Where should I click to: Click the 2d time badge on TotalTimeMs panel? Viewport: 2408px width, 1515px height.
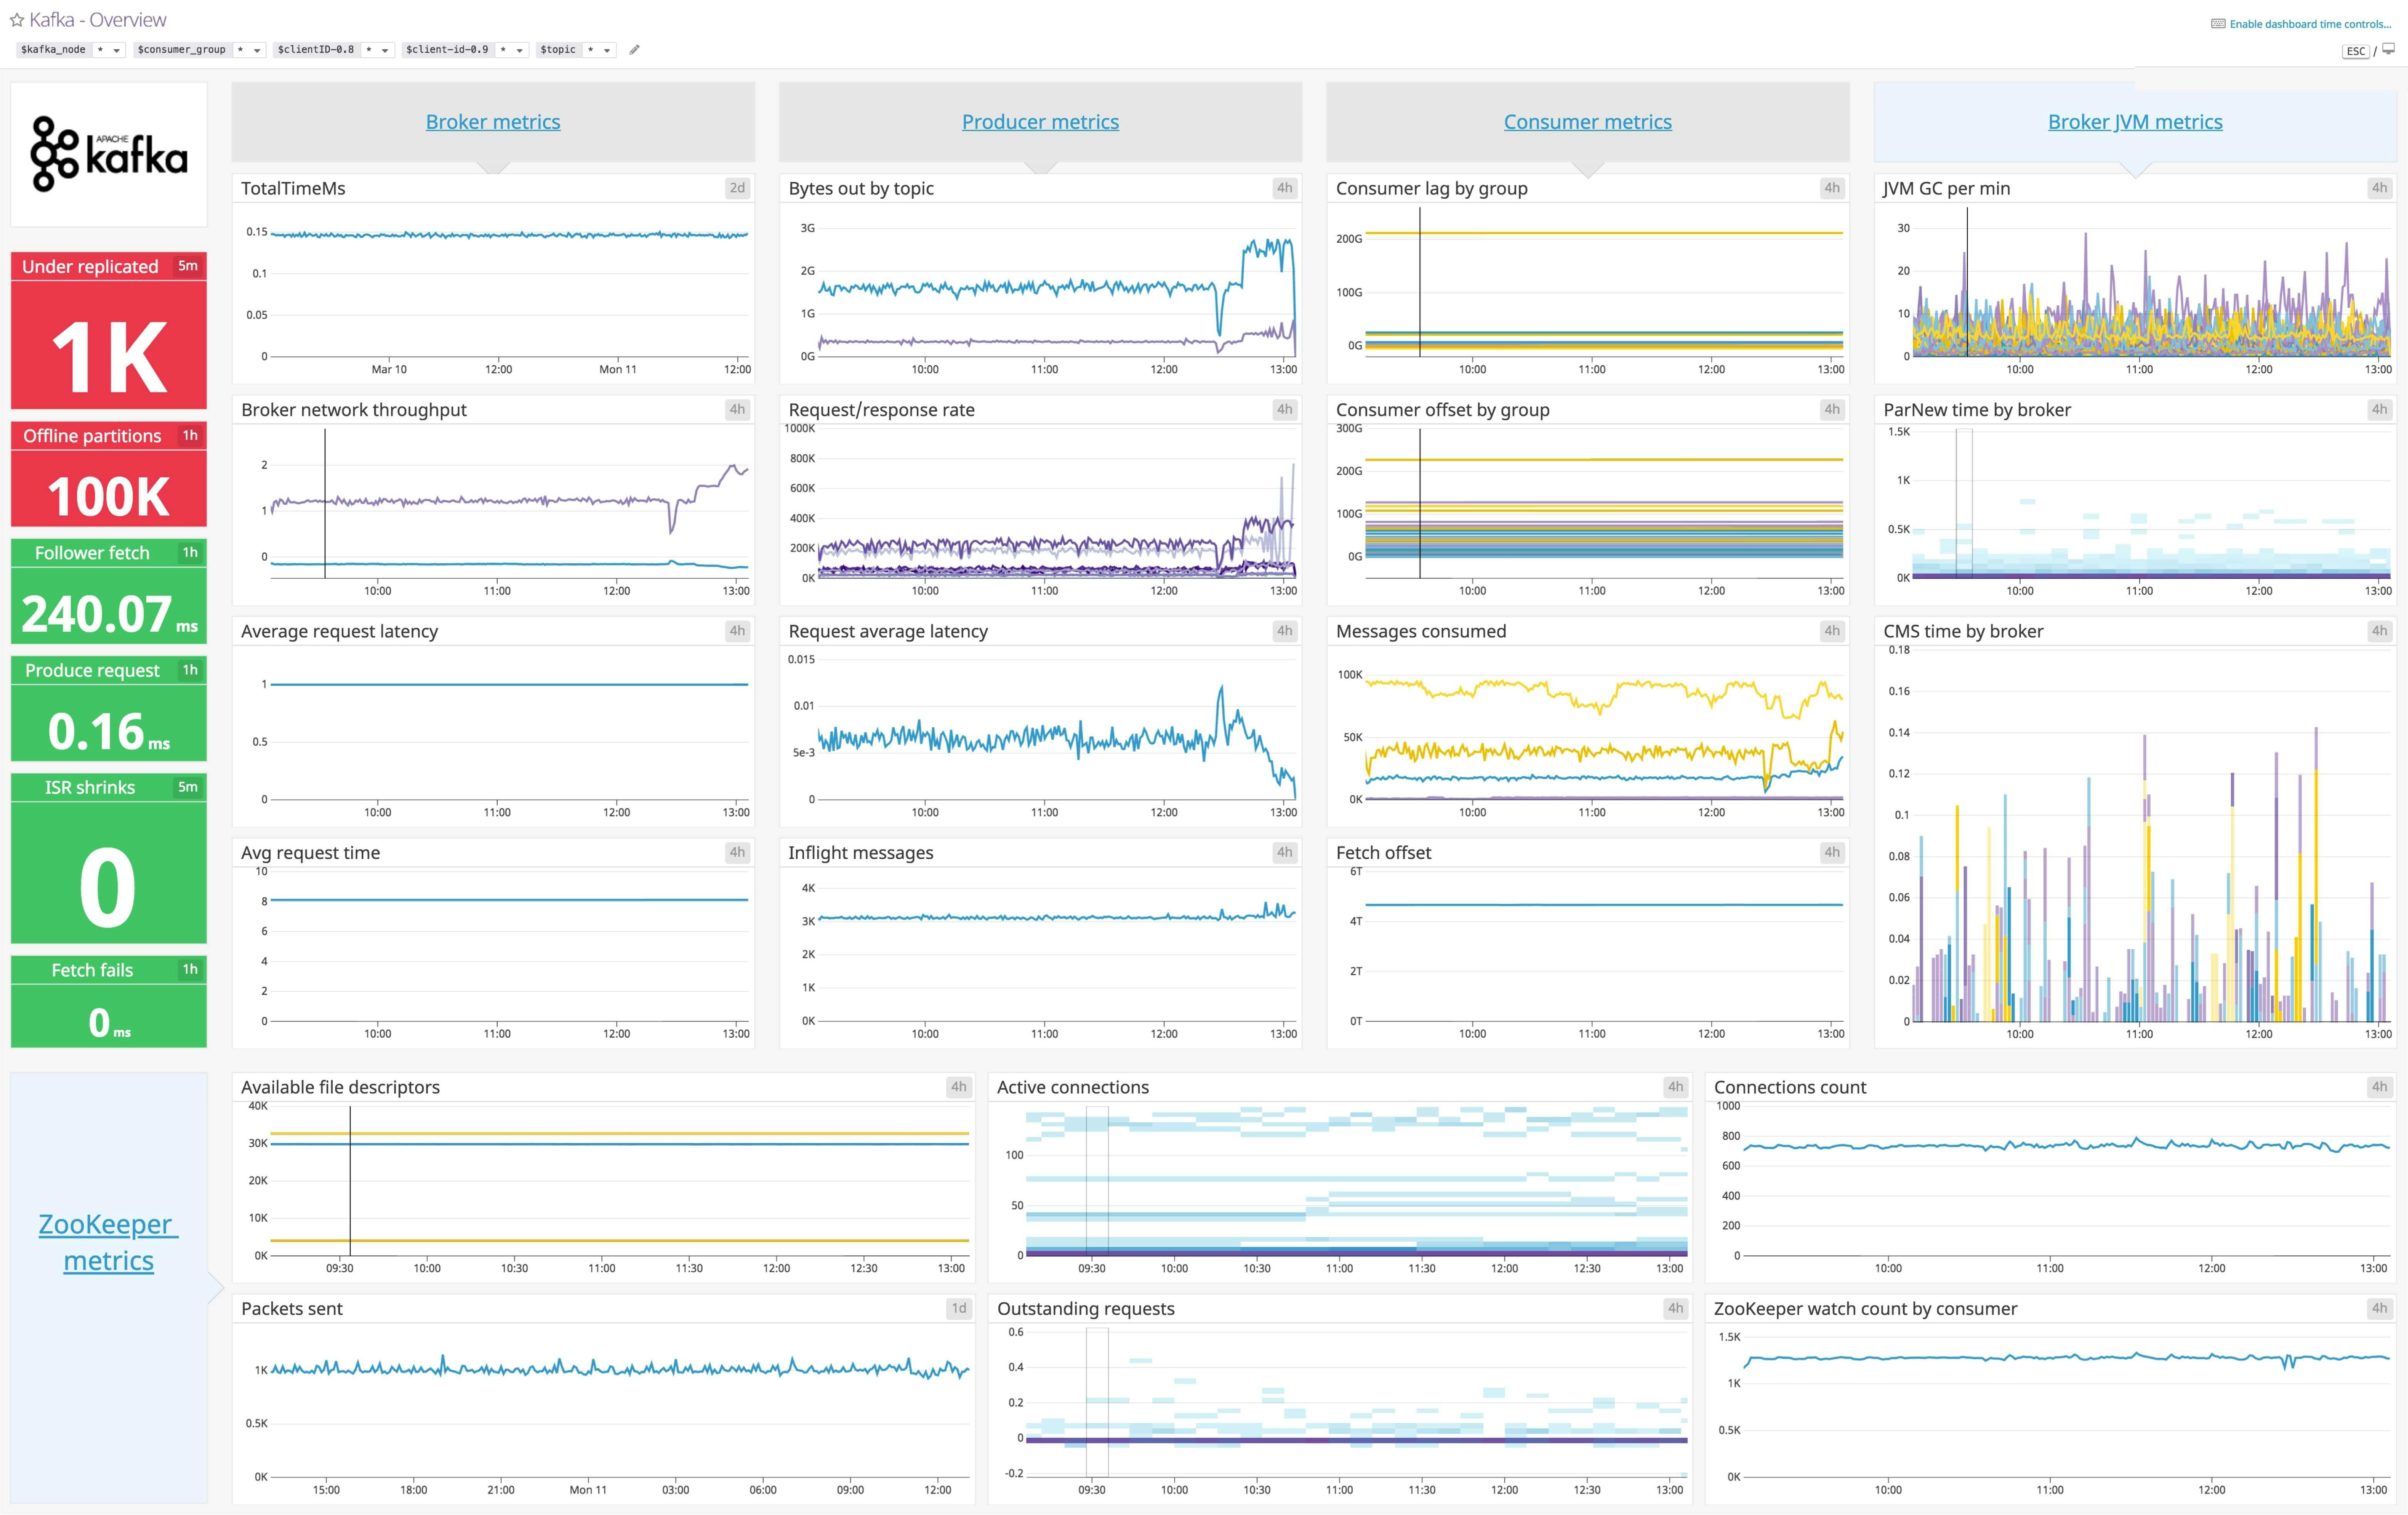pos(738,188)
